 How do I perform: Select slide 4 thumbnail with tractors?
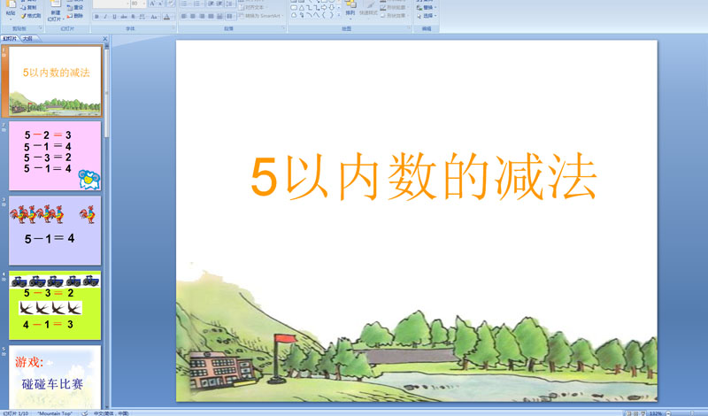55,305
